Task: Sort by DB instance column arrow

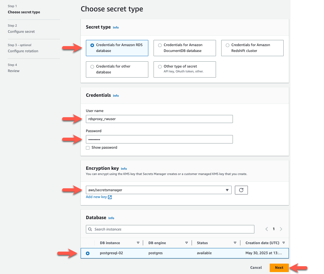Action: tap(138, 243)
